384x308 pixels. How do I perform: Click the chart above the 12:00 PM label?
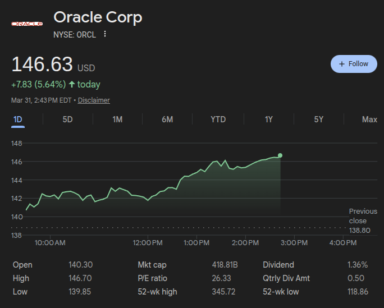(149, 196)
